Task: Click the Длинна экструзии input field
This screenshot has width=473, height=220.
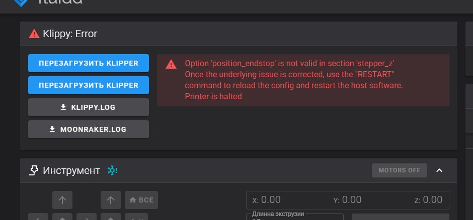Action: click(295, 217)
